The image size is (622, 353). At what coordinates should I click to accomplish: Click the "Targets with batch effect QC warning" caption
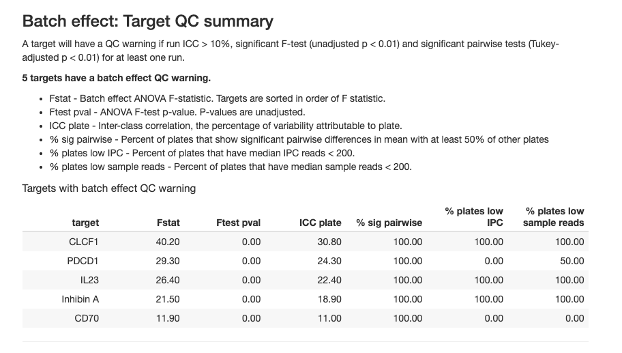pos(109,188)
